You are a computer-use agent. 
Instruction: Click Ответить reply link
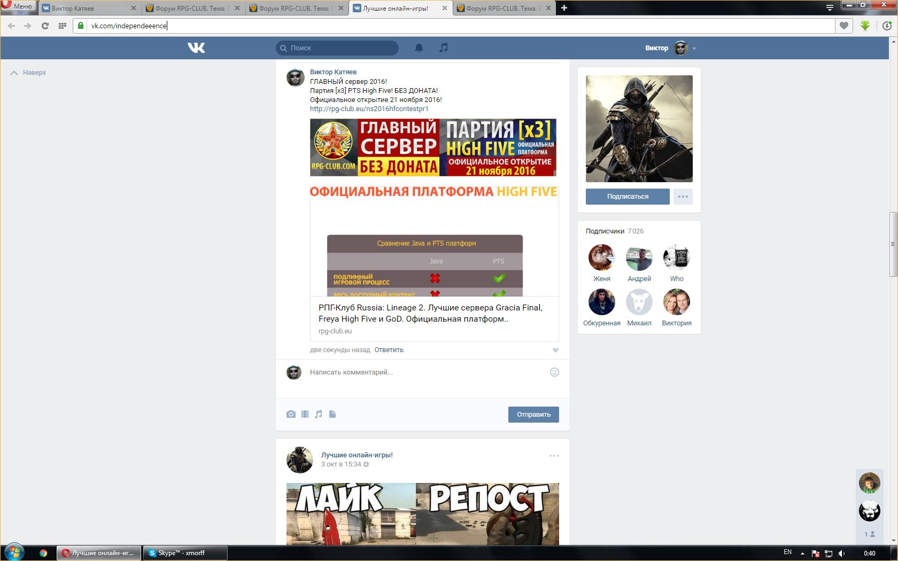[x=389, y=350]
